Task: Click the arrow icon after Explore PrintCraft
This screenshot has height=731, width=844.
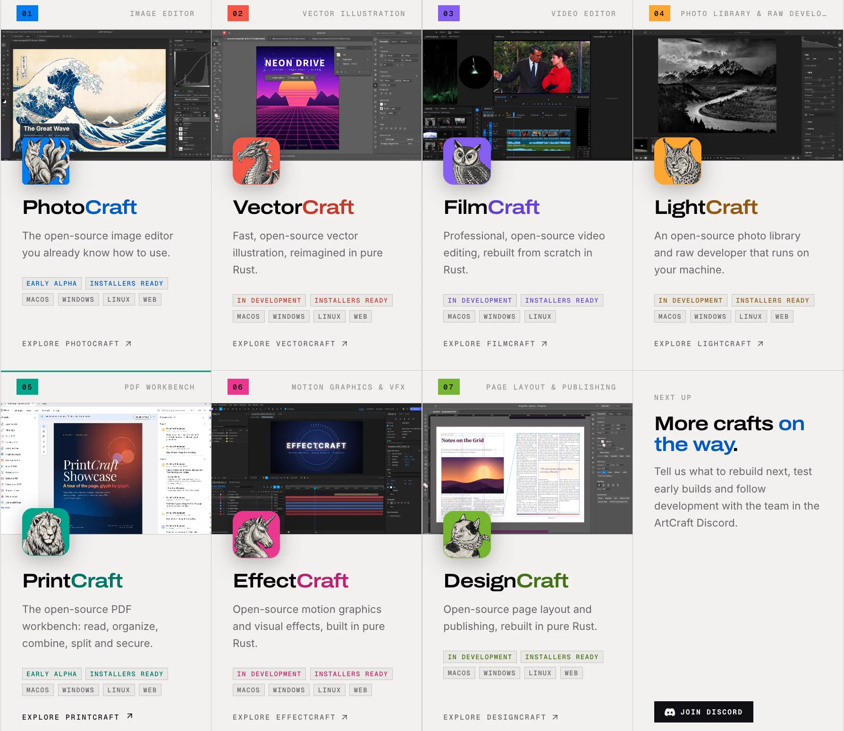Action: tap(130, 716)
